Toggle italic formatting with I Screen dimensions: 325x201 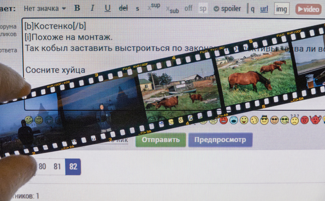[x=92, y=8]
